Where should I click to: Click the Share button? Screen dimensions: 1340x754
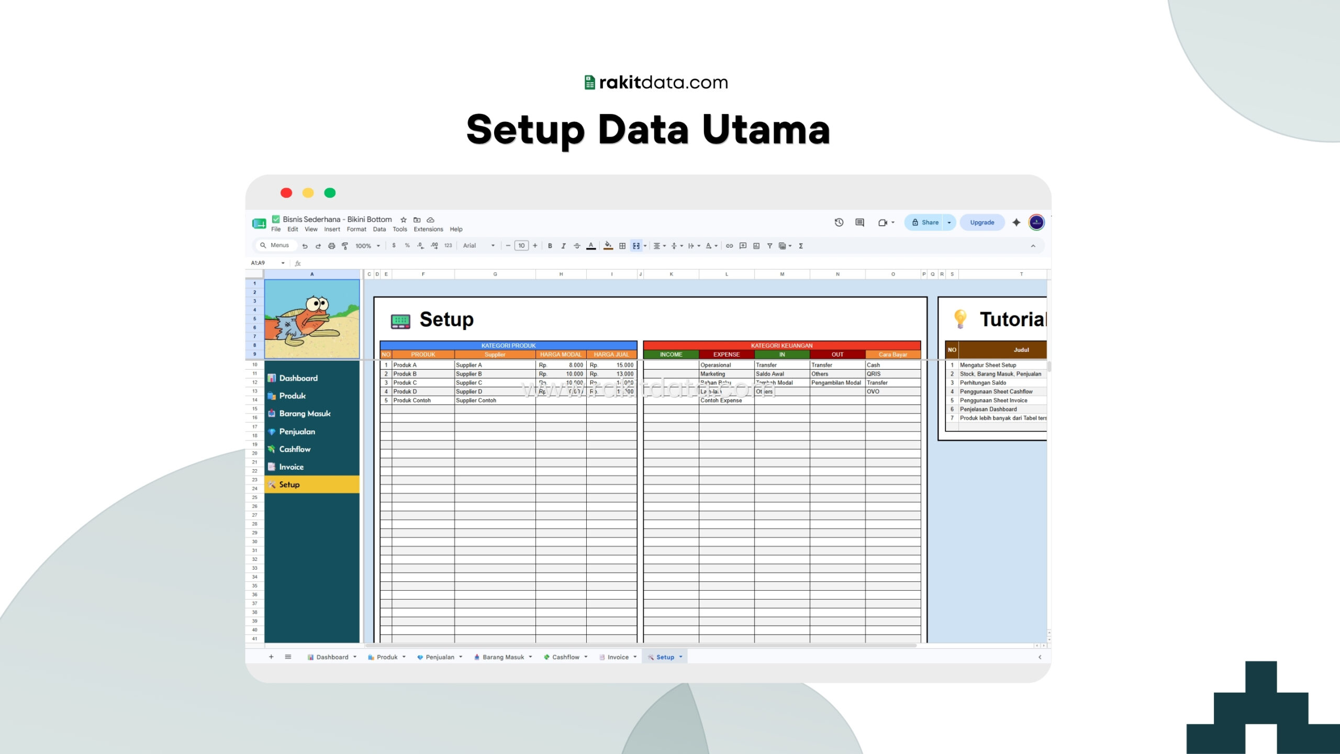coord(925,223)
